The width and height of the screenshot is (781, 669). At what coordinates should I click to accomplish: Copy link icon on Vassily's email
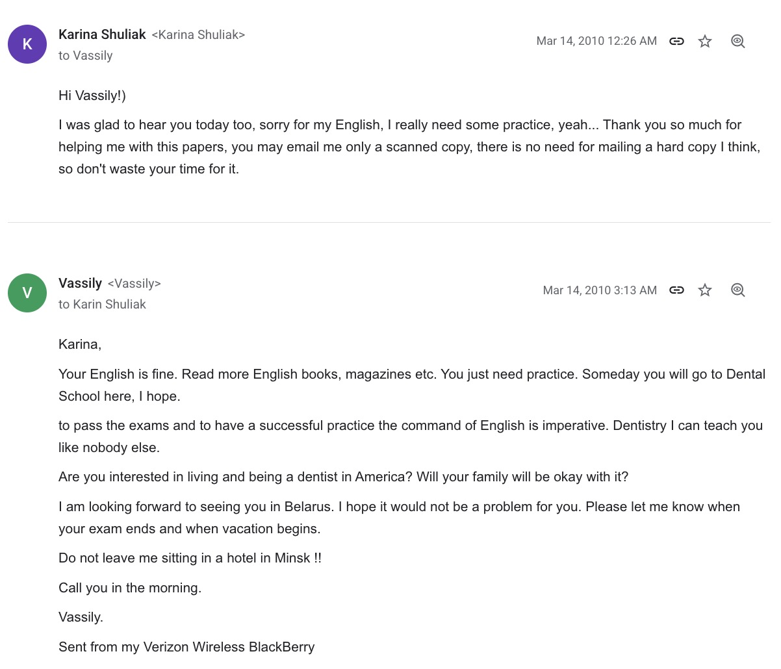pyautogui.click(x=676, y=290)
